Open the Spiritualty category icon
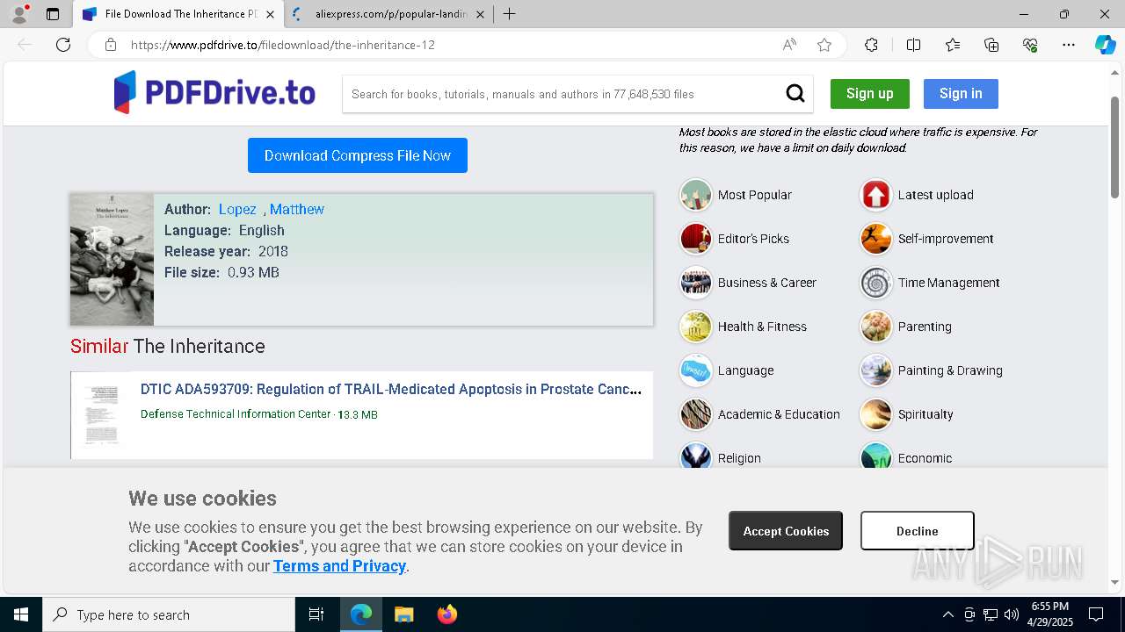 (x=875, y=414)
